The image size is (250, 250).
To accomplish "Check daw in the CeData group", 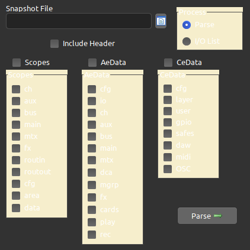I will 168,145.
